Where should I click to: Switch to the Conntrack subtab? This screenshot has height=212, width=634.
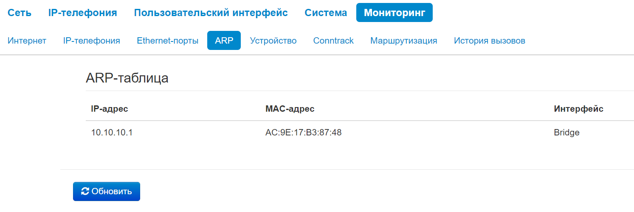pyautogui.click(x=333, y=41)
